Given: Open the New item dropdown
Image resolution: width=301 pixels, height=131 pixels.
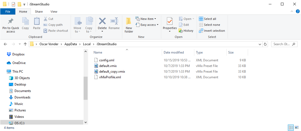Looking at the screenshot, I should coord(146,19).
